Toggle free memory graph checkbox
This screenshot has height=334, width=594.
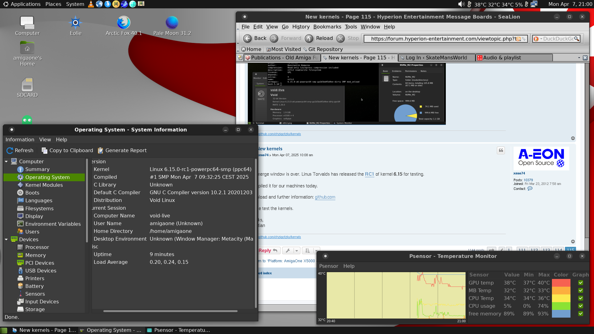click(581, 314)
